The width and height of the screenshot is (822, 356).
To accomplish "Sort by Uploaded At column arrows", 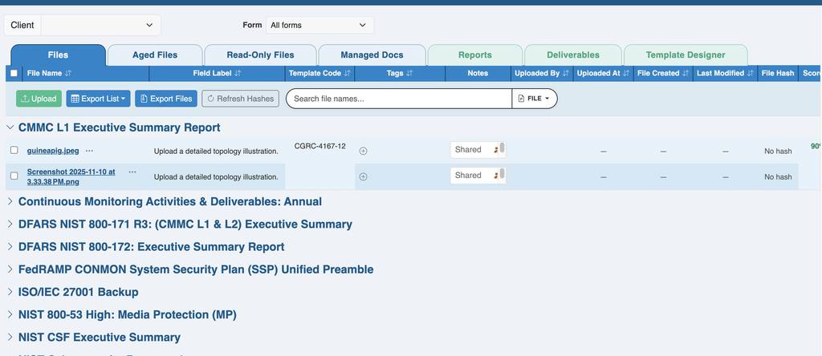I will 626,73.
